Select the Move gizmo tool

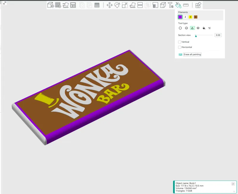[109, 5]
